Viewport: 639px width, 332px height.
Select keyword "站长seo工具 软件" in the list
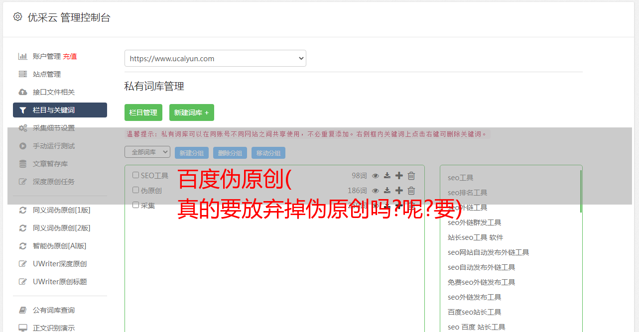tap(476, 237)
